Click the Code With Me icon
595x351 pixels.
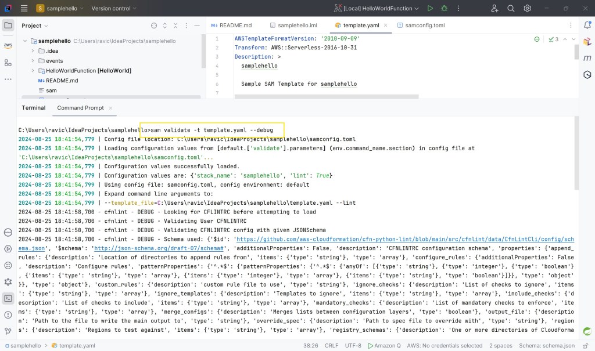click(x=494, y=9)
